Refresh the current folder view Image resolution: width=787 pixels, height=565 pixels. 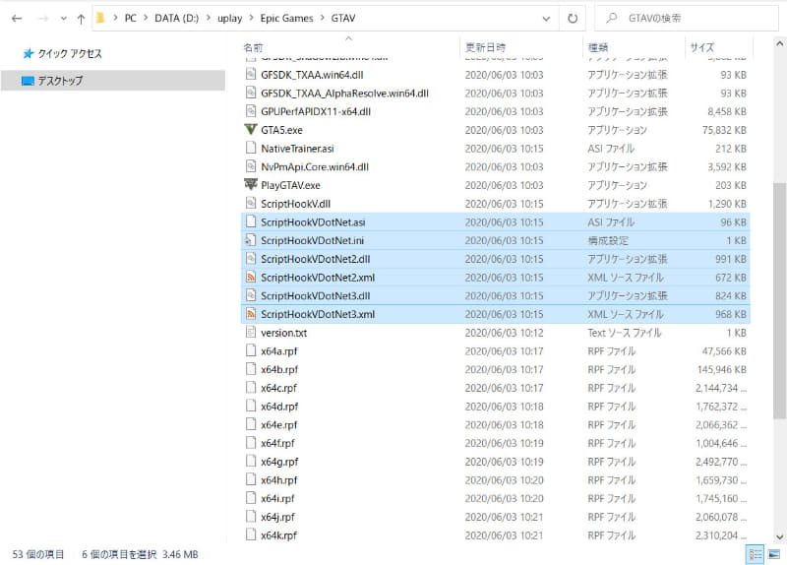[573, 19]
